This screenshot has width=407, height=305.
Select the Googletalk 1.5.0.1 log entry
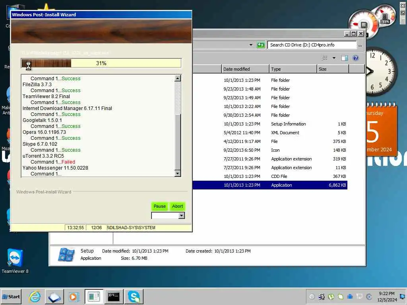point(42,120)
